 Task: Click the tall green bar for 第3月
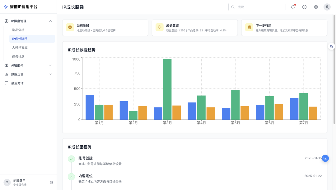(167, 89)
